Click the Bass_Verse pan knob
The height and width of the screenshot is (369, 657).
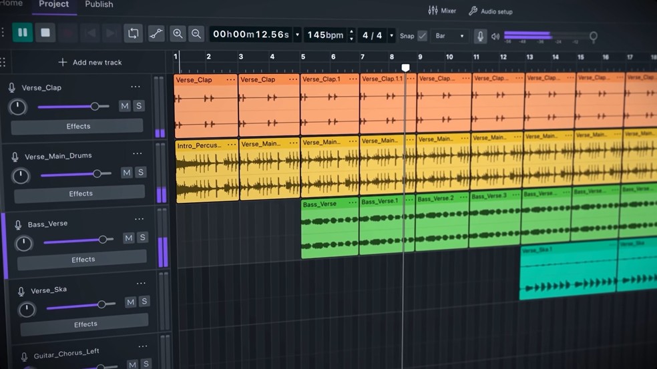click(23, 244)
